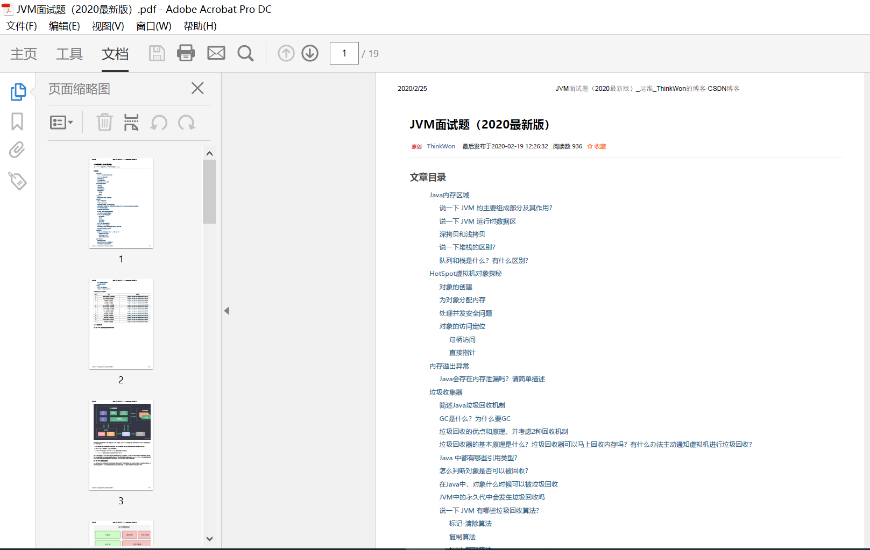Viewport: 870px width, 550px height.
Task: Open the 文件(F) menu
Action: pyautogui.click(x=22, y=26)
